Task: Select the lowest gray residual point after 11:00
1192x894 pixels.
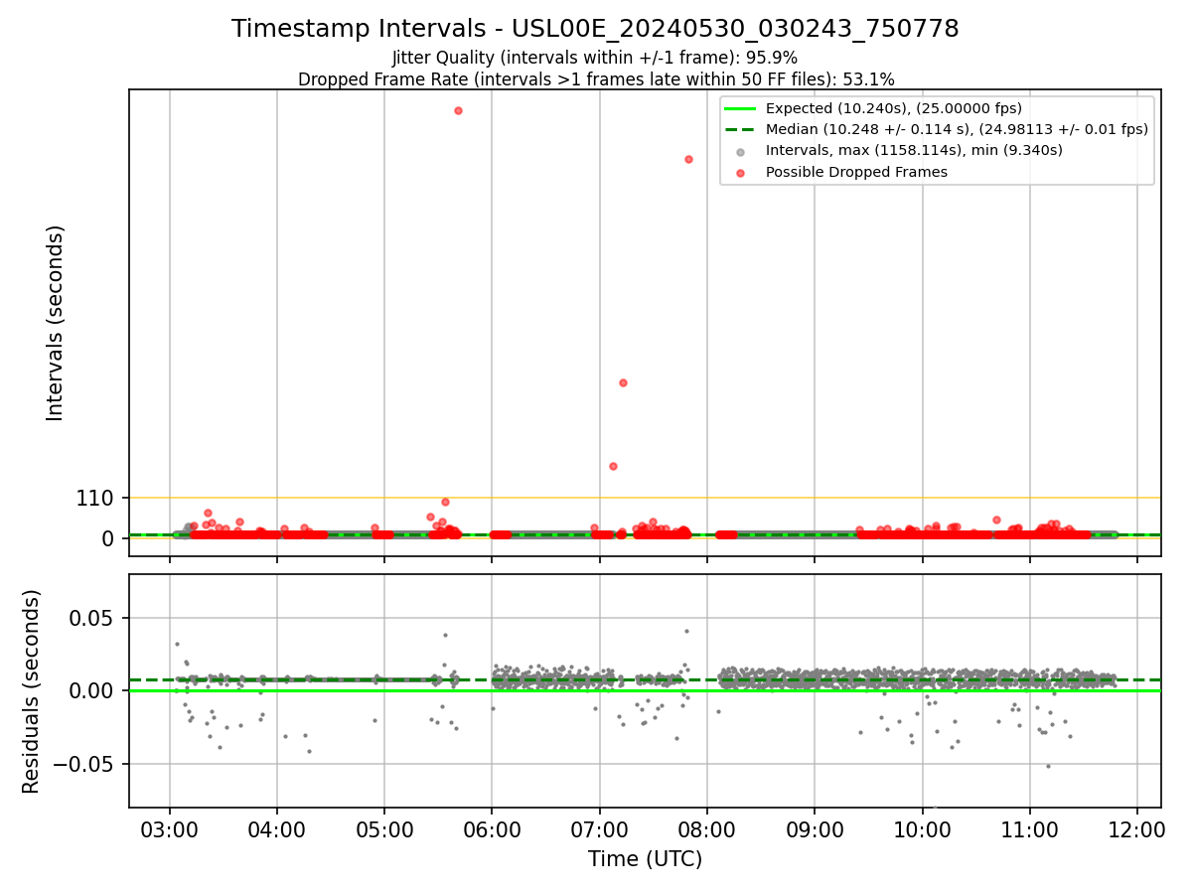Action: coord(1048,766)
